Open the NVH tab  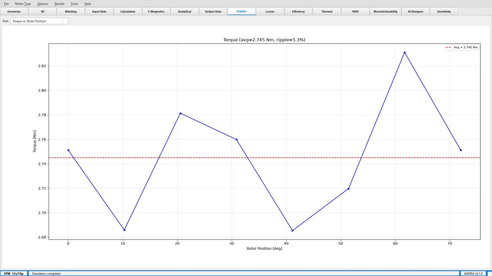click(x=355, y=11)
